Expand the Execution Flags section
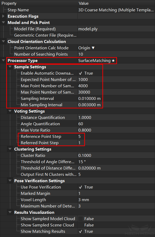 tap(3, 16)
